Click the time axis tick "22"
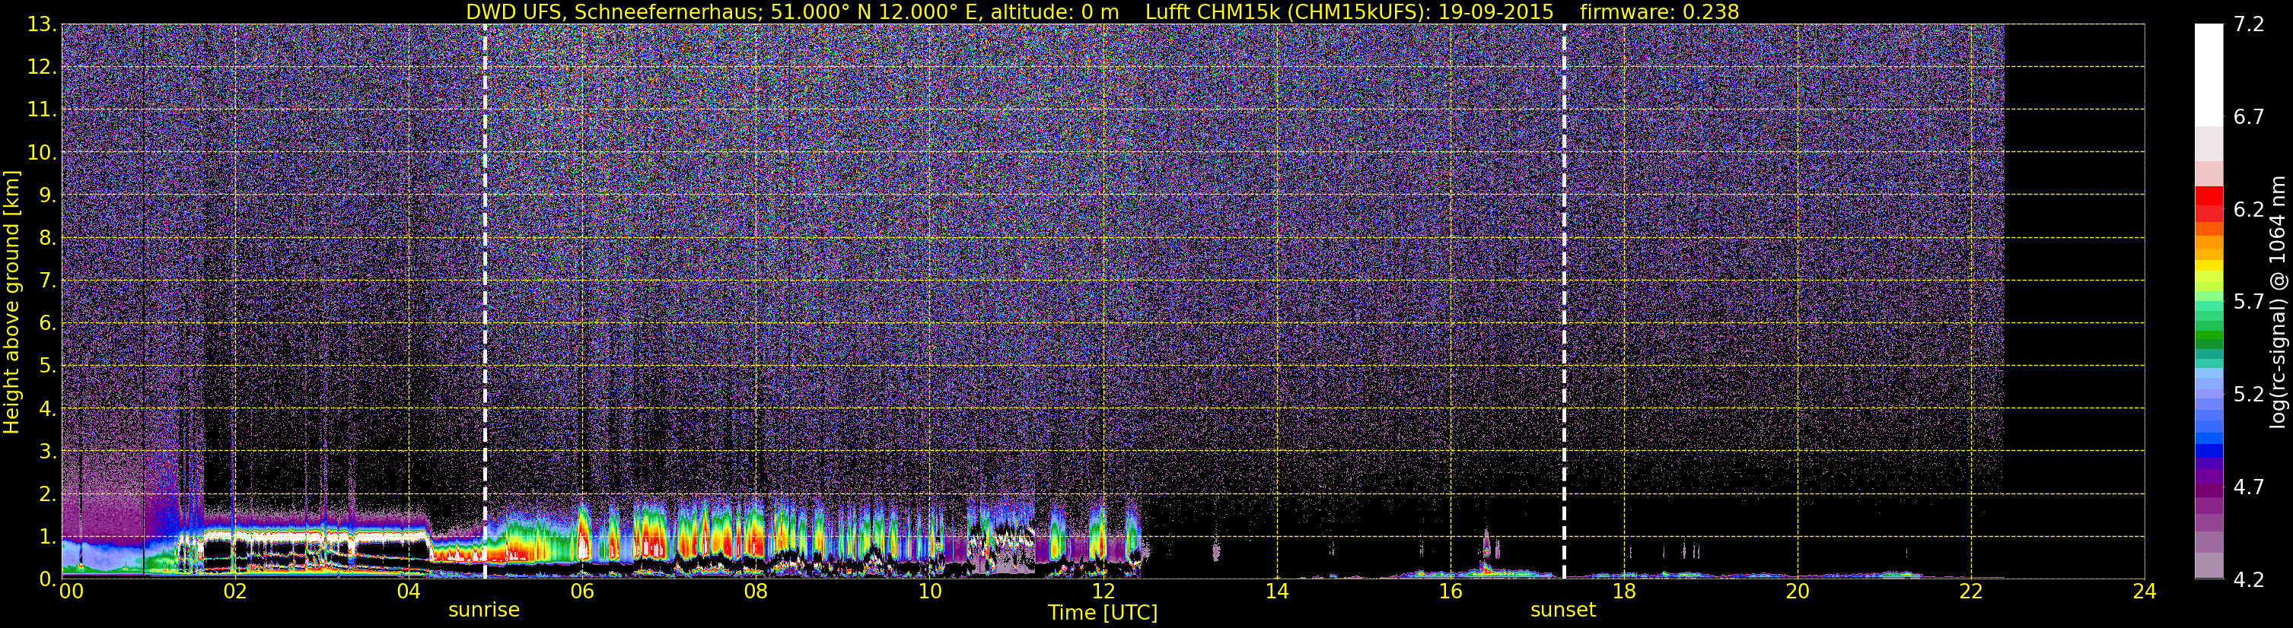 point(1971,592)
